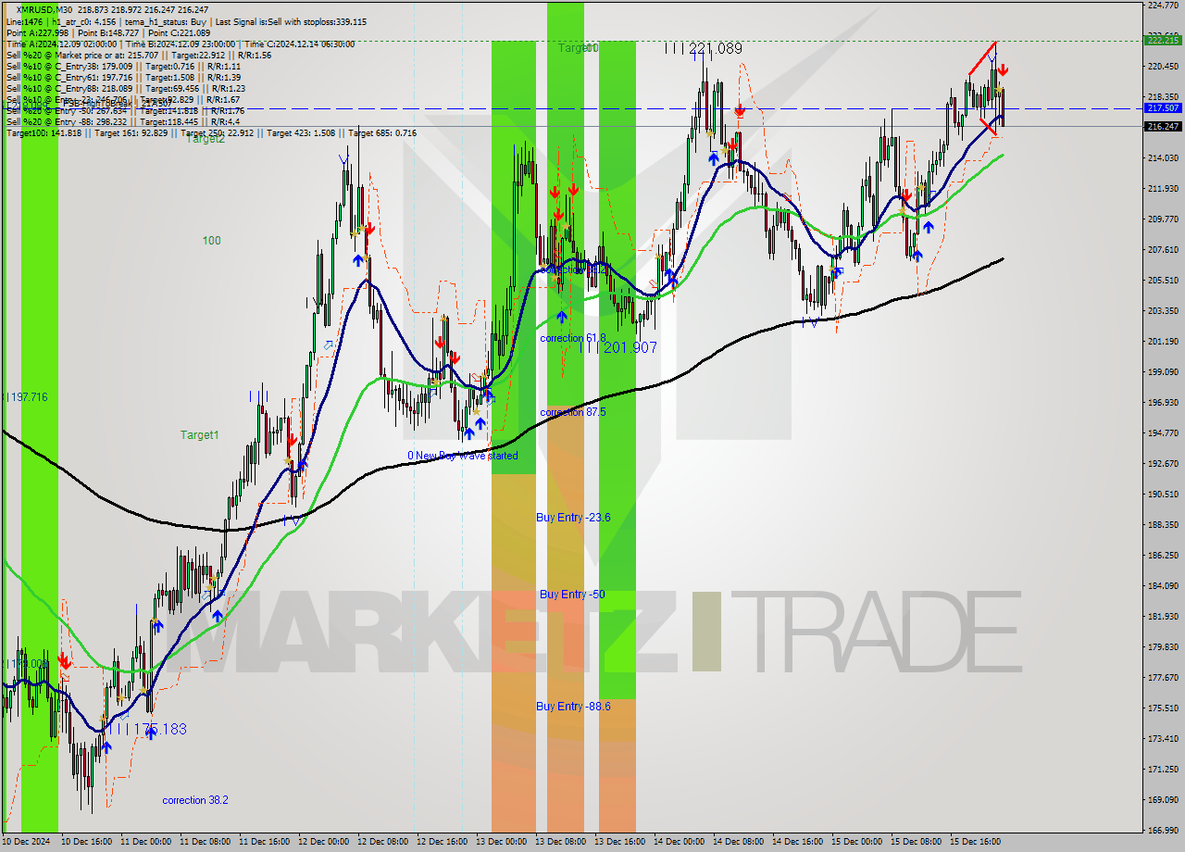Viewport: 1185px width, 852px height.
Task: Click the 'Sell %10 @ C_Entry61: 197.716' line
Action: click(x=123, y=77)
